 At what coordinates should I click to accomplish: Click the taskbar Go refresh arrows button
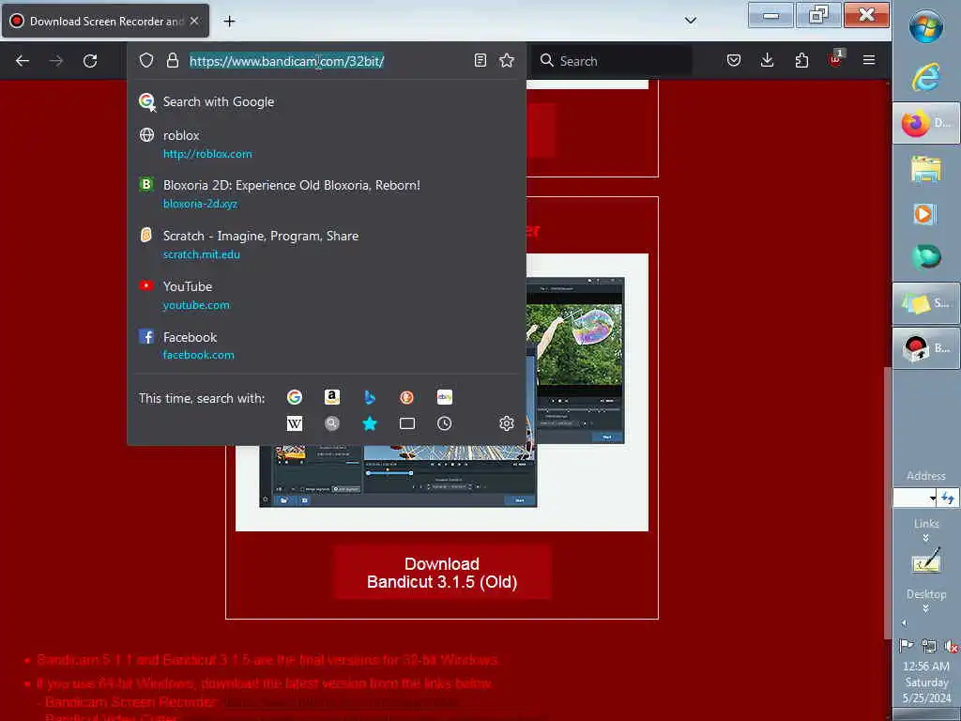coord(948,498)
